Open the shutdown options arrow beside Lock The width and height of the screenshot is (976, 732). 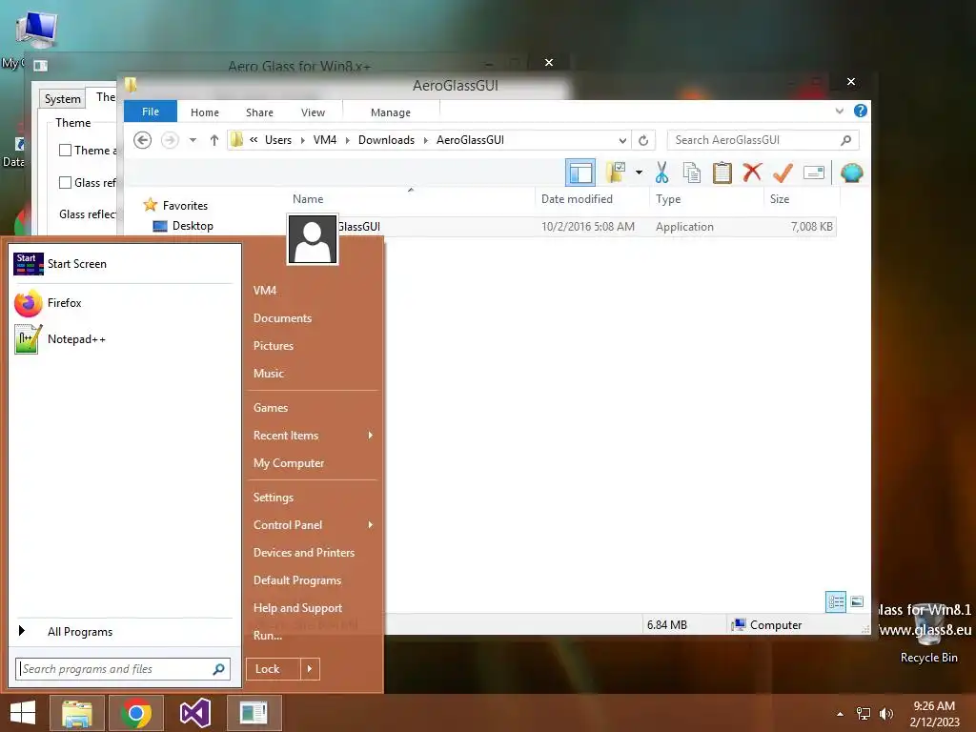(310, 669)
